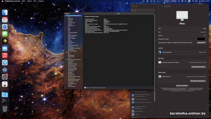Select Thunderbolt/USB4 in hardware tree
The height and width of the screenshot is (119, 211).
click(x=73, y=33)
